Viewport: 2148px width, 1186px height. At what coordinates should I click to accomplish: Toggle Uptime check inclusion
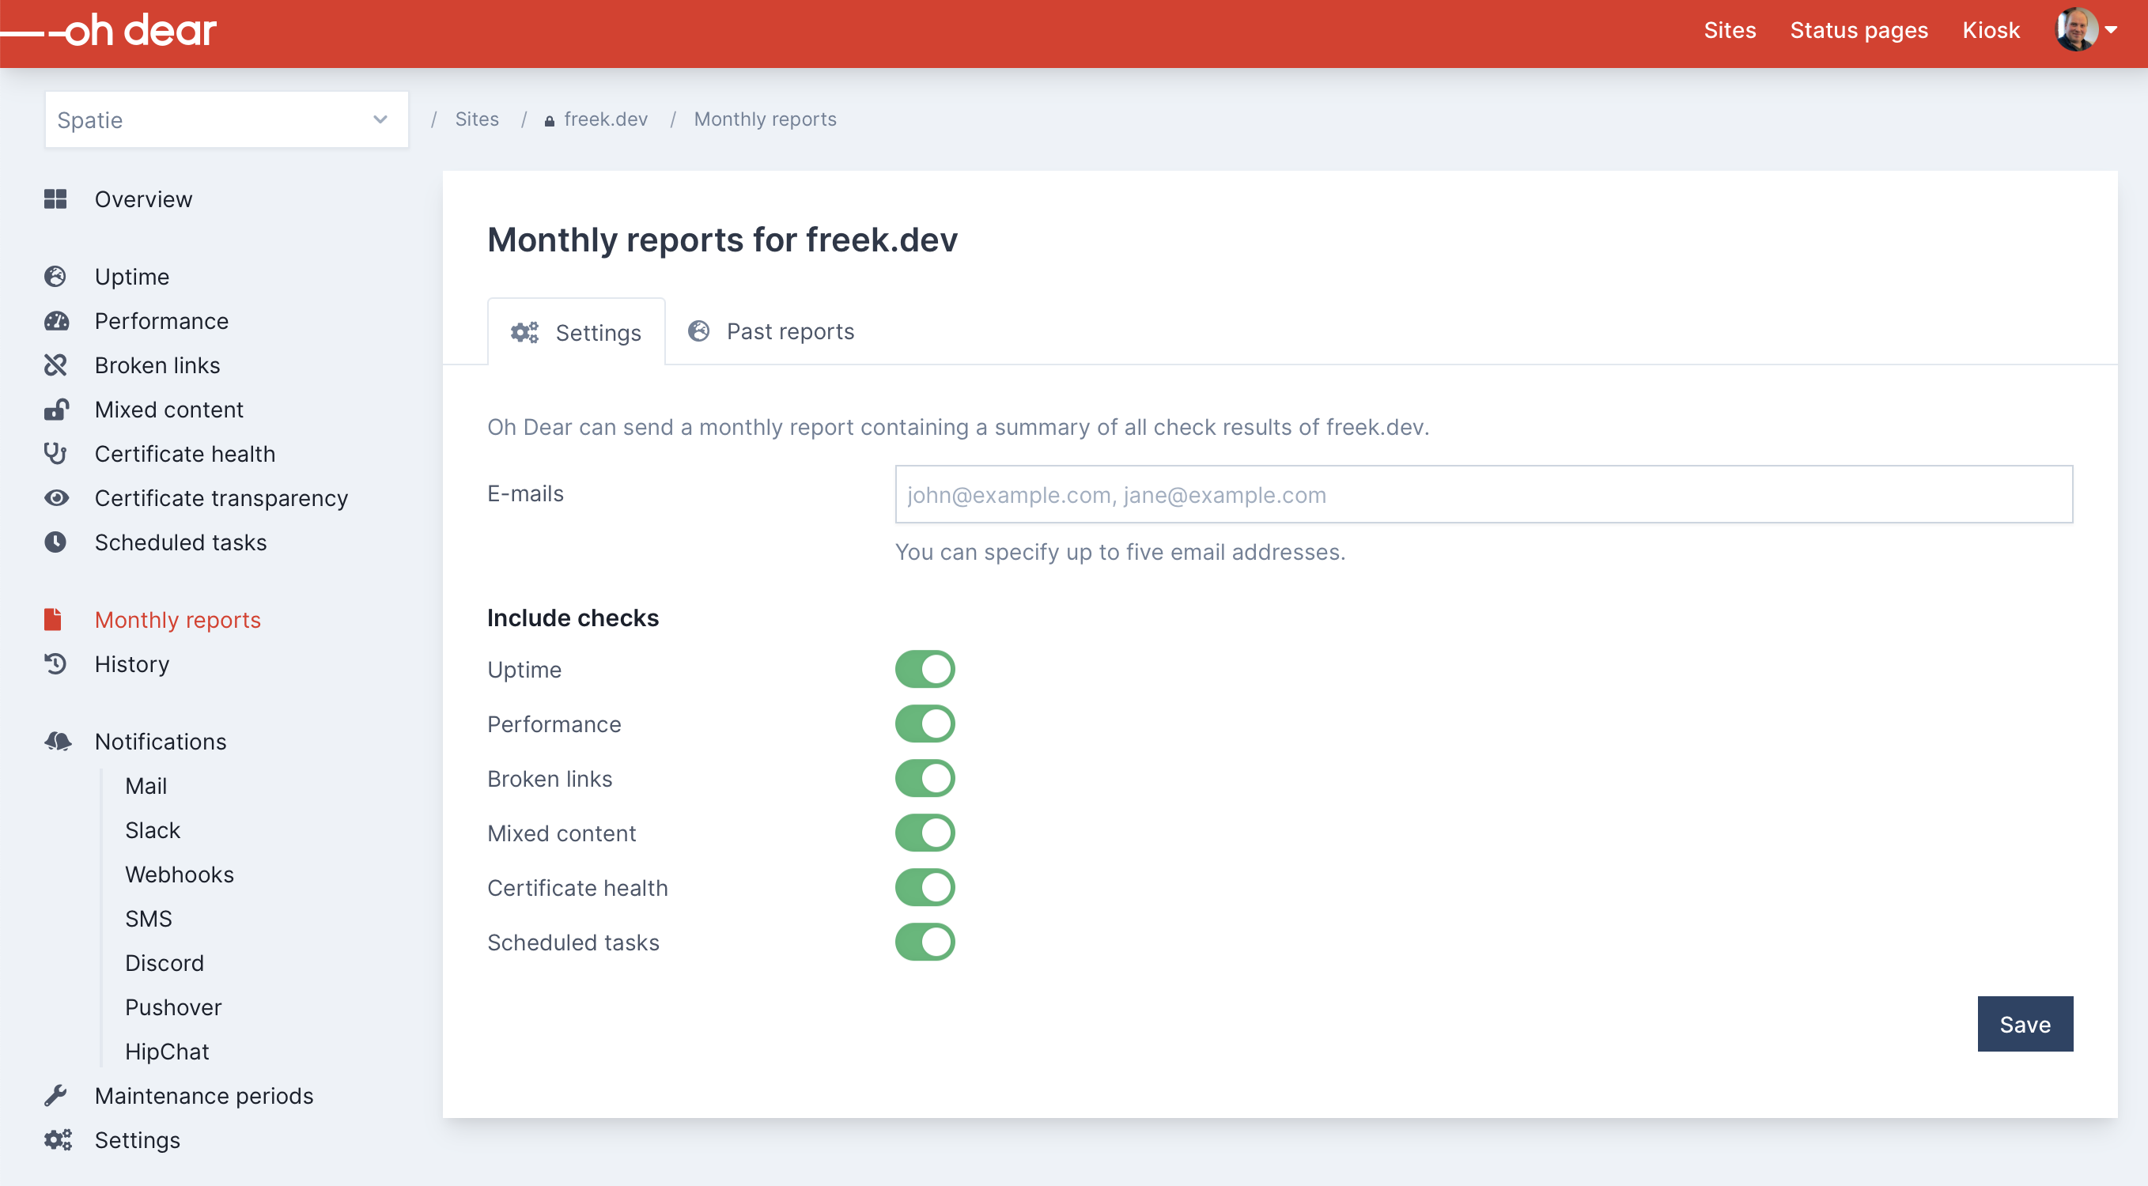[x=925, y=669]
